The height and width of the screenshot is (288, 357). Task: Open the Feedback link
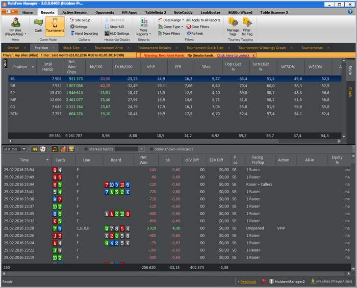pos(248,282)
